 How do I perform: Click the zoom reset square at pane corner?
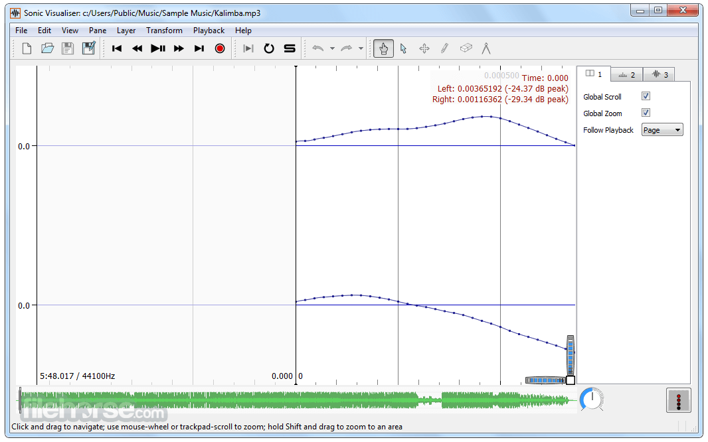pyautogui.click(x=571, y=380)
